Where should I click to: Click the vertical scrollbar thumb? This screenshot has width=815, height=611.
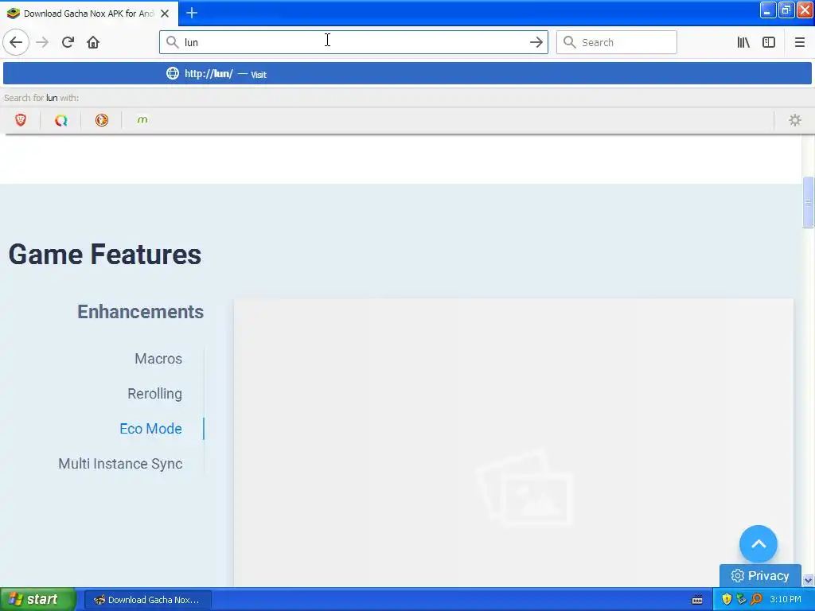[x=808, y=202]
